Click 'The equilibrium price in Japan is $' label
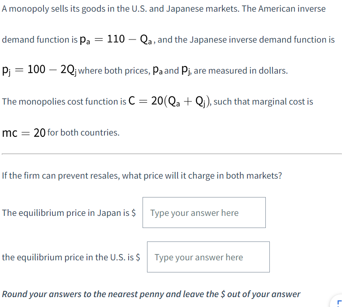Screen dimensions: 342x307 (69, 213)
